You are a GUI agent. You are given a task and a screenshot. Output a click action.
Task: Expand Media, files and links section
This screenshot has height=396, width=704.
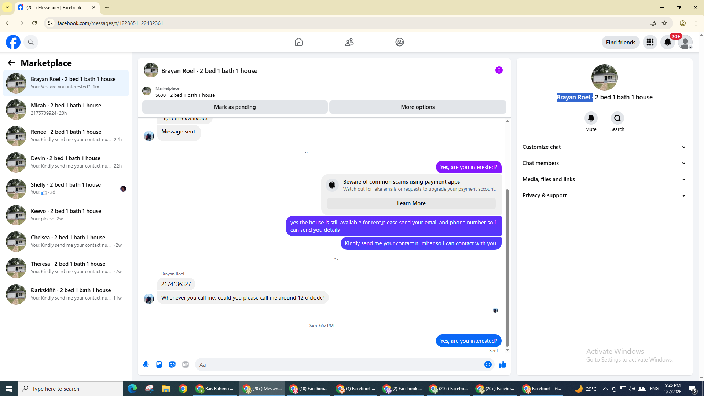coord(604,179)
